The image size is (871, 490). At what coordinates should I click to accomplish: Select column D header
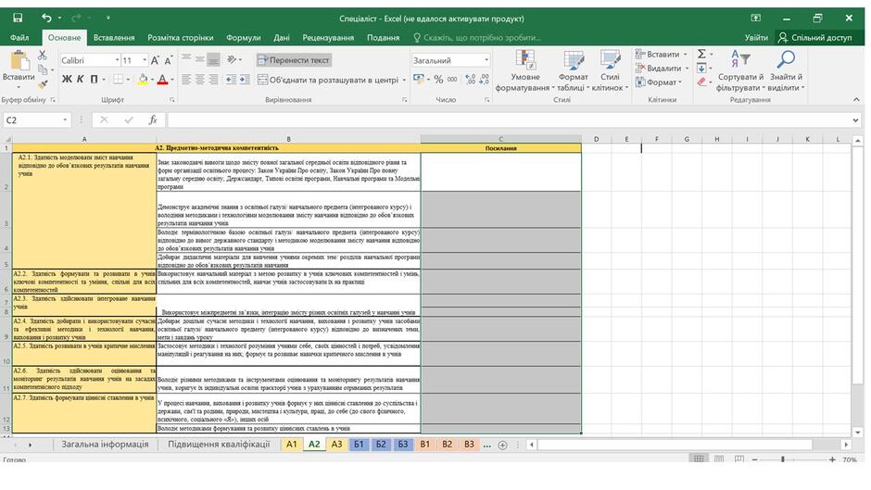point(596,139)
